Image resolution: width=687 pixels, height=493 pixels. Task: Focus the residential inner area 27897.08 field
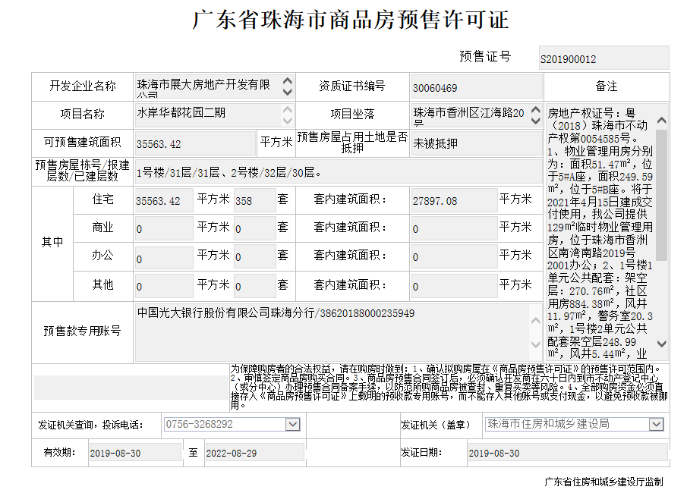pos(452,201)
